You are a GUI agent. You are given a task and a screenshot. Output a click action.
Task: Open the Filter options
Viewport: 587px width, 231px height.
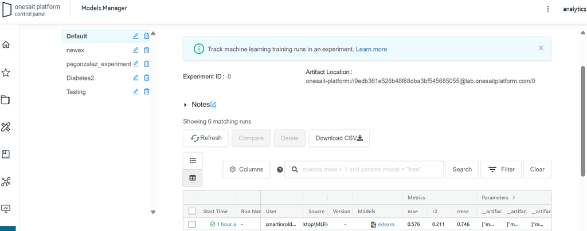click(501, 169)
